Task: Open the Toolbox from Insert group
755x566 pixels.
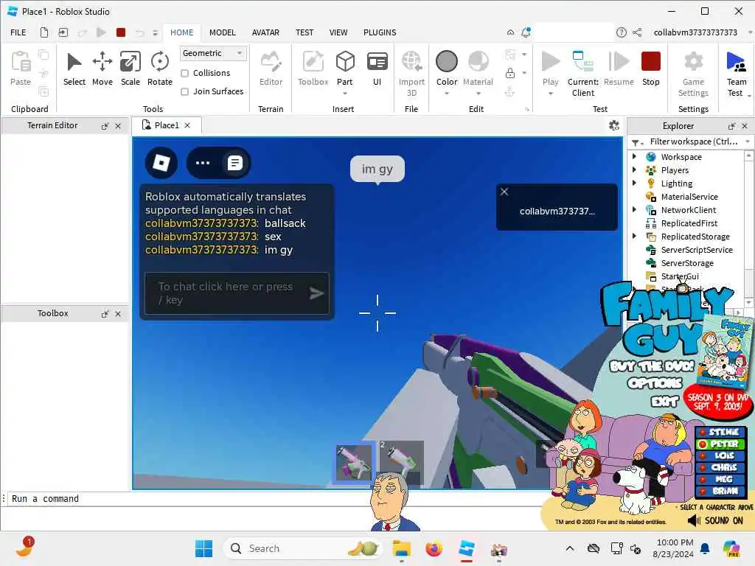Action: tap(313, 69)
